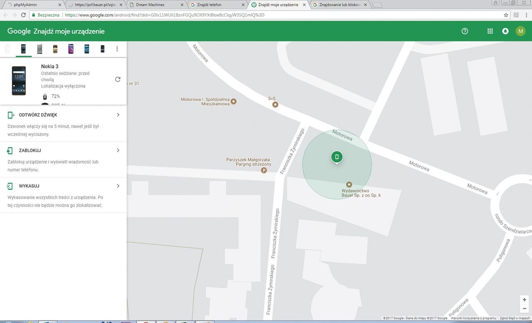Select the purple phone device
The height and width of the screenshot is (323, 532).
[71, 49]
